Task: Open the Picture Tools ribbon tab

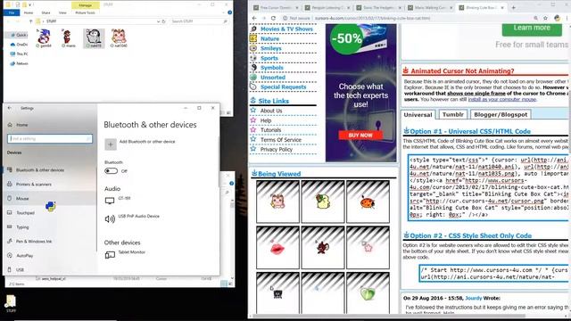Action: click(86, 12)
